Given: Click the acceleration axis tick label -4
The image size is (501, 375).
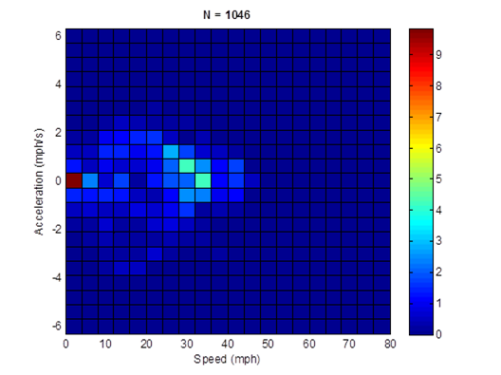Looking at the screenshot, I should click(x=57, y=277).
